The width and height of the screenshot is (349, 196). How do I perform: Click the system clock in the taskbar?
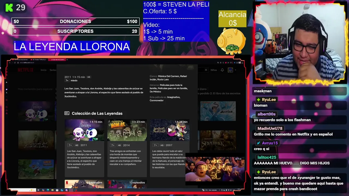tap(239, 189)
